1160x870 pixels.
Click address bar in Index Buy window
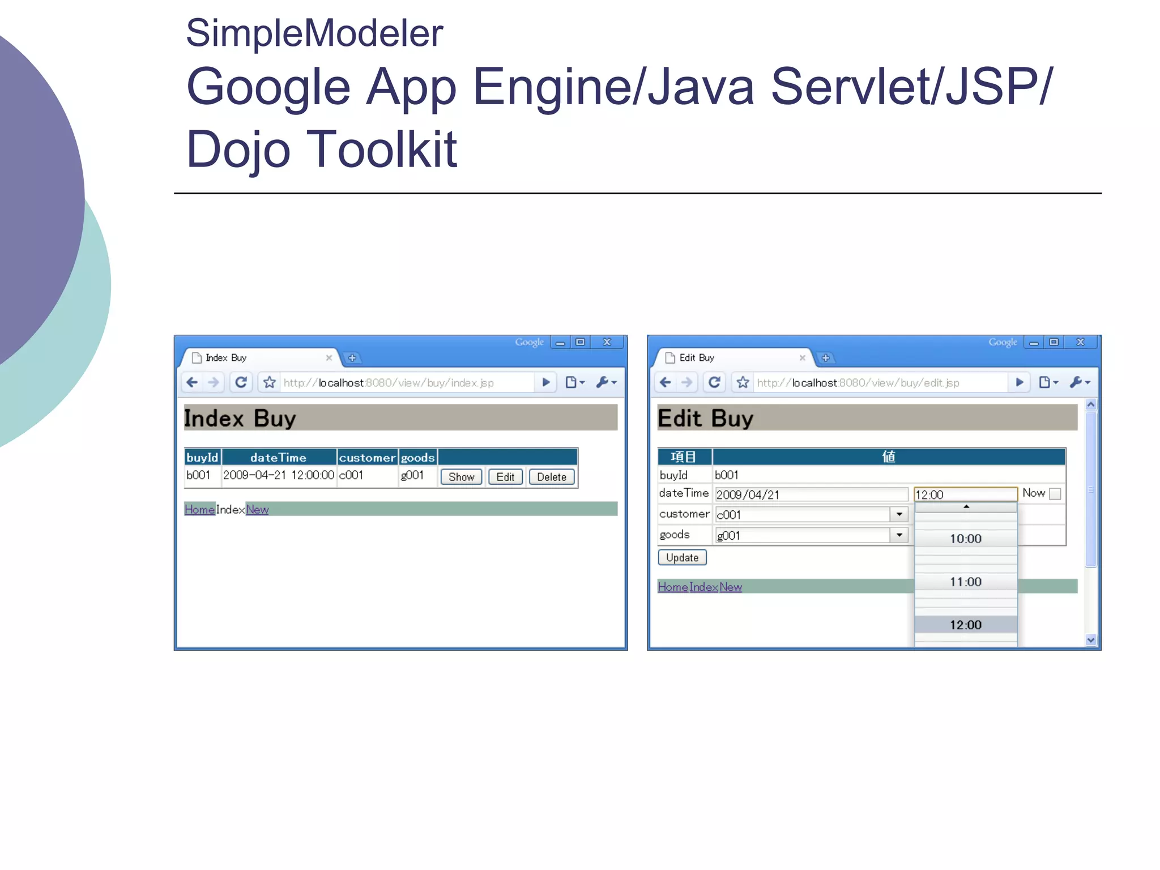(x=407, y=382)
